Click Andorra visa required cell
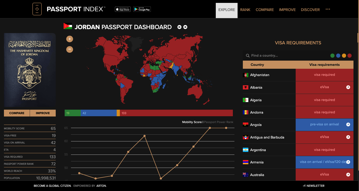The image size is (359, 191). (x=325, y=112)
